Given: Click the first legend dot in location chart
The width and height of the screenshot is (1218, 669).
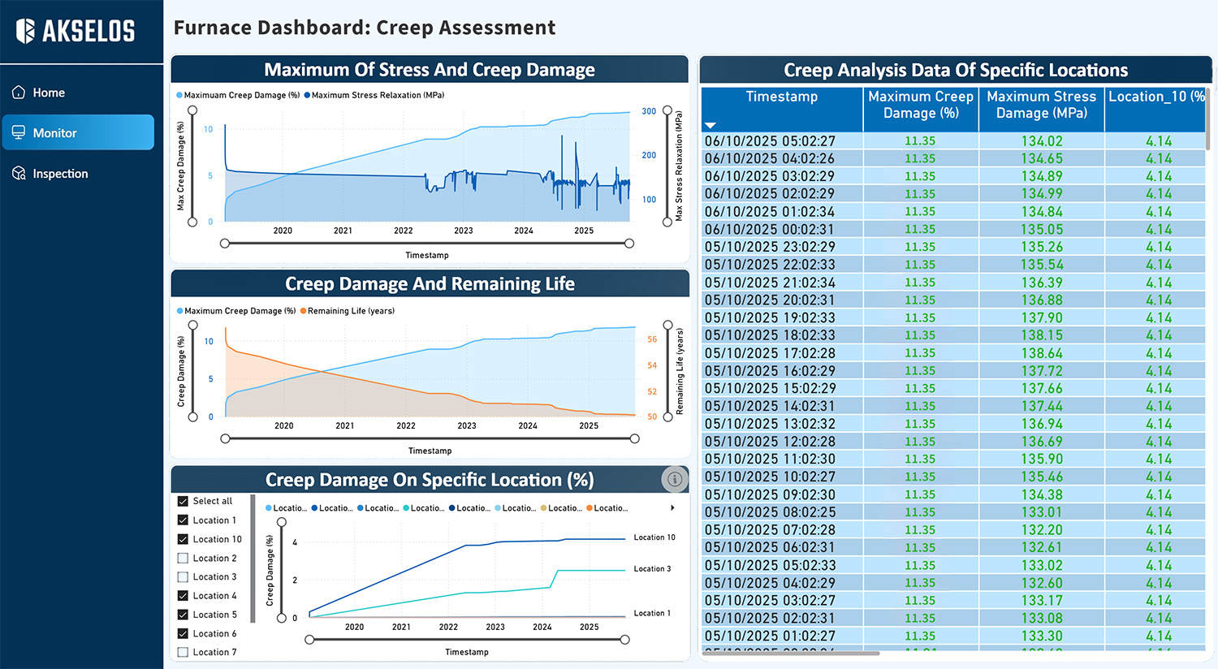Looking at the screenshot, I should 269,508.
